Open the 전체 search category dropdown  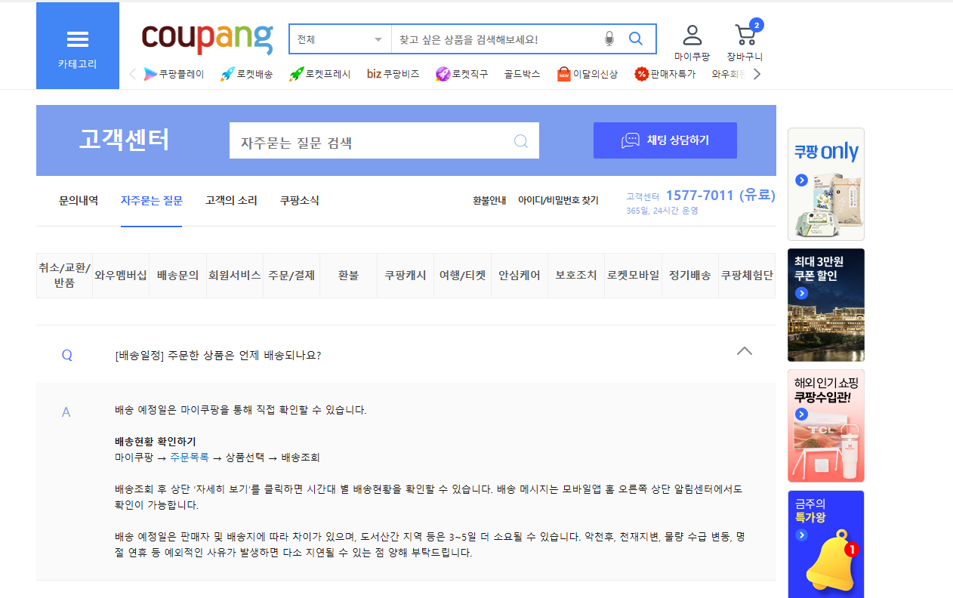click(x=340, y=39)
